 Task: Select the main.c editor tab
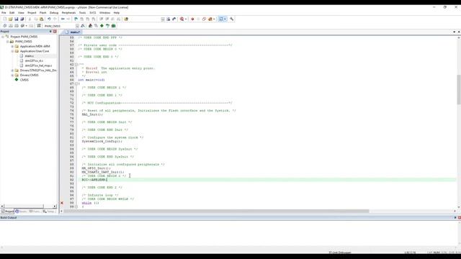[x=73, y=32]
